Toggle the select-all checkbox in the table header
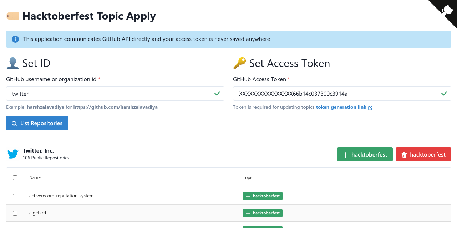The image size is (457, 228). coord(15,177)
